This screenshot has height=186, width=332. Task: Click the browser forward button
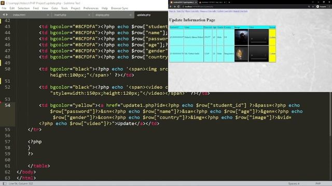point(175,7)
